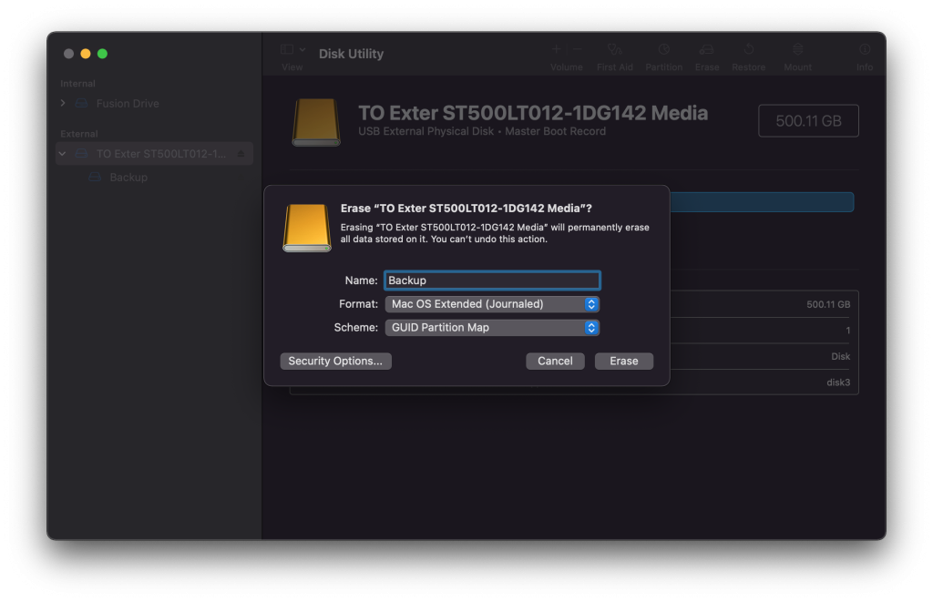Viewport: 933px width, 602px height.
Task: Click the 500.11 GB table value
Action: [x=828, y=304]
